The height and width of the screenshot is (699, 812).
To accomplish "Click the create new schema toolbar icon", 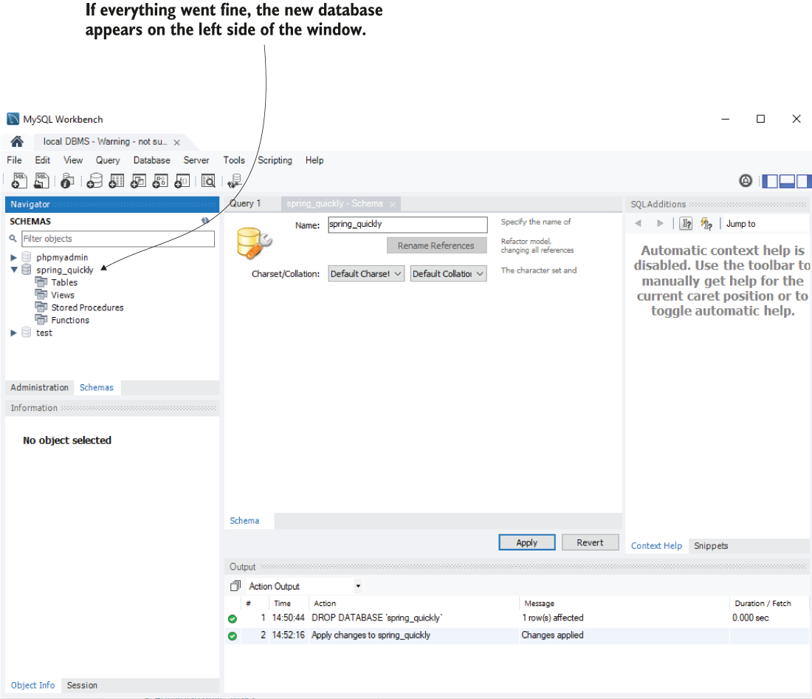I will pos(94,181).
